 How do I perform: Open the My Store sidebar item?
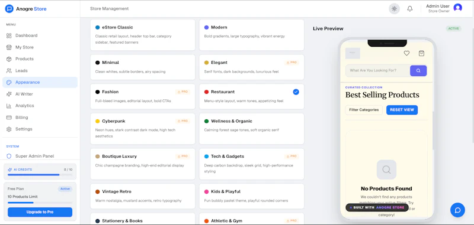tap(40, 47)
